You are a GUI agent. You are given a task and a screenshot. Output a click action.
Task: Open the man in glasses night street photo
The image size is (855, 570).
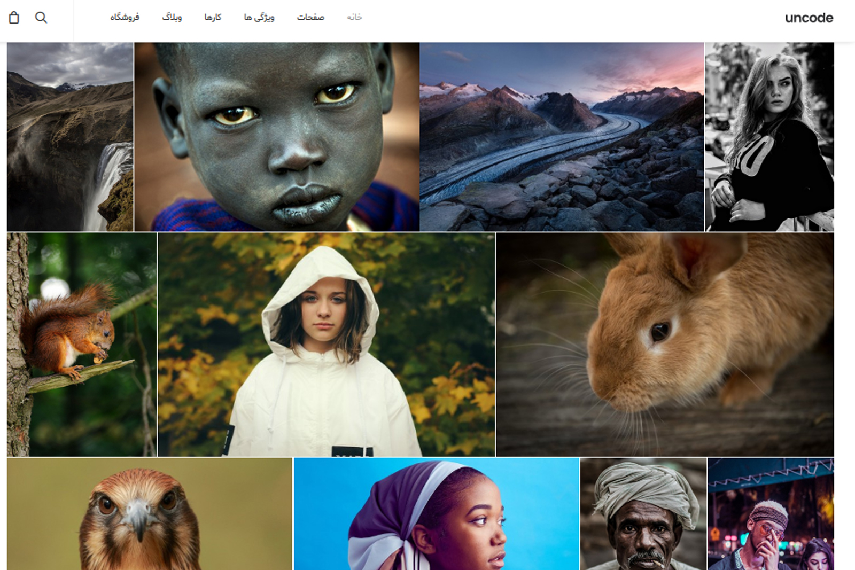tap(771, 514)
